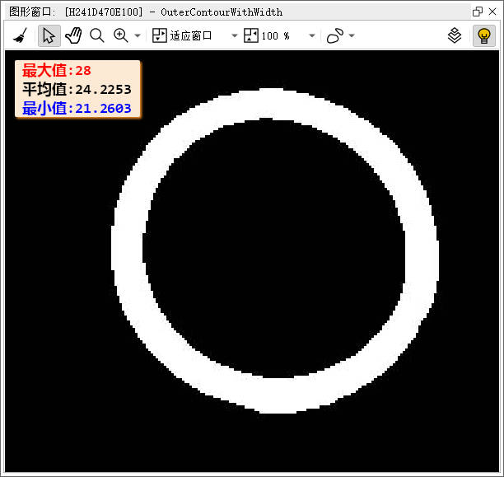
Task: Click the 最大值:28 text
Action: (x=57, y=71)
